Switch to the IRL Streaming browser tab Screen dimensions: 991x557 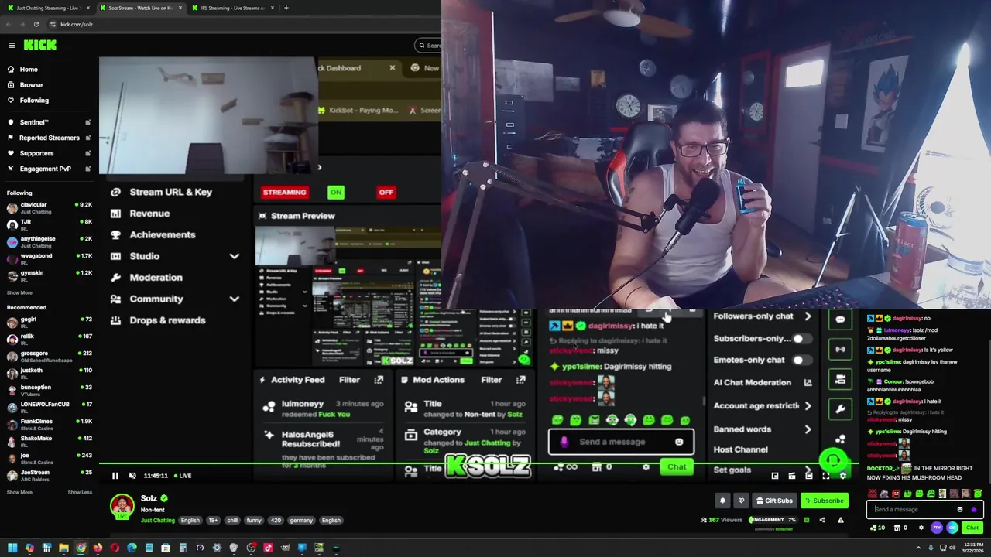click(x=232, y=8)
